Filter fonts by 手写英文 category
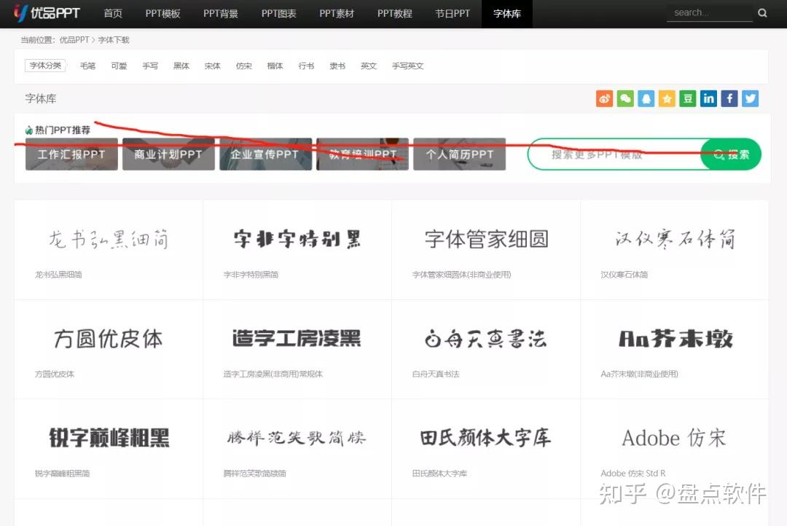787x526 pixels. [407, 66]
